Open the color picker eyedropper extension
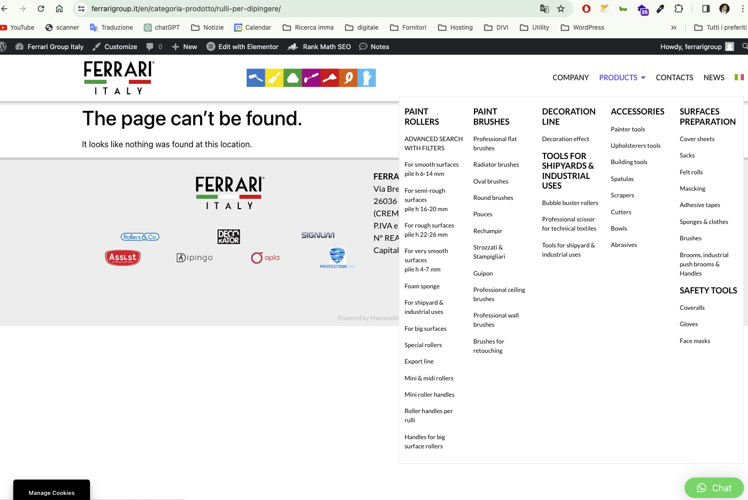Image resolution: width=748 pixels, height=500 pixels. (x=661, y=9)
